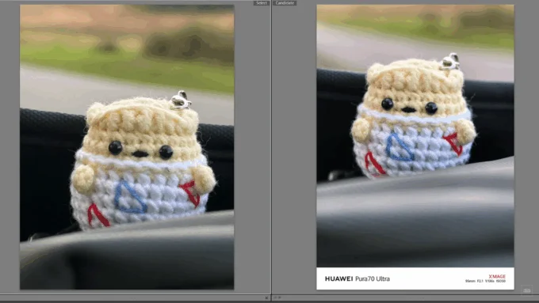The image size is (539, 303).
Task: Click the divider between Select and Candidate panes
Action: tap(271, 147)
